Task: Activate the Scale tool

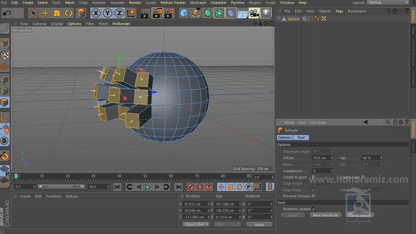Action: 57,13
